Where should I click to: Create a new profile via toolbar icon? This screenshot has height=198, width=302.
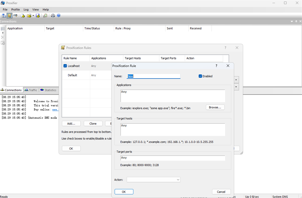[23, 16]
